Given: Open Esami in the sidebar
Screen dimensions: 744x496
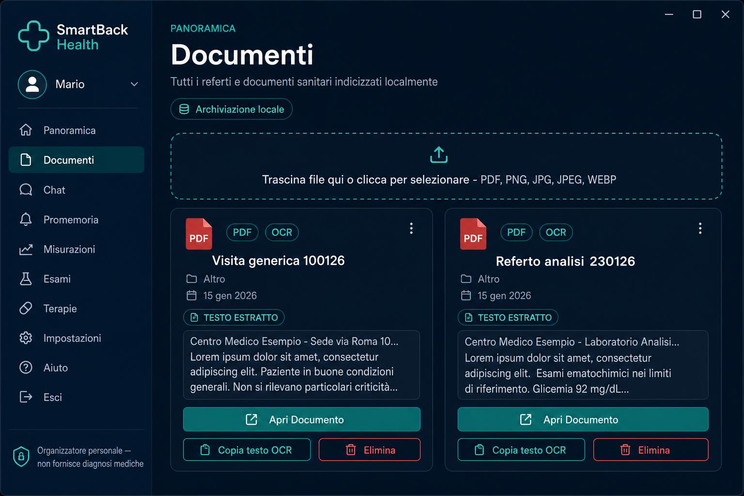Looking at the screenshot, I should coord(77,279).
